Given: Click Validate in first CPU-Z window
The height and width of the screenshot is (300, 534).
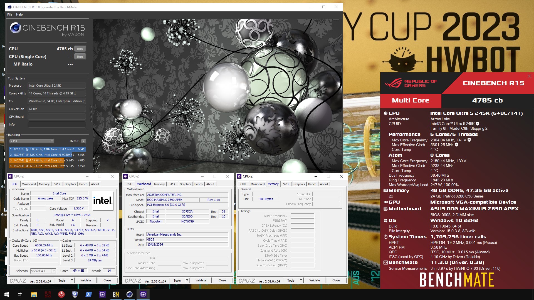Looking at the screenshot, I should point(86,280).
